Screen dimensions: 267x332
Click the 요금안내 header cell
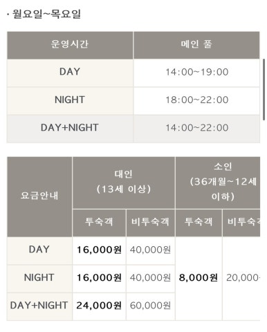[x=39, y=196]
